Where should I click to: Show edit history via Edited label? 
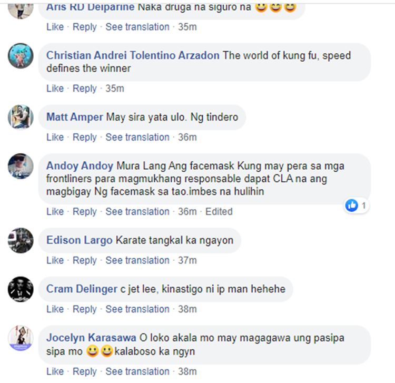tap(219, 212)
